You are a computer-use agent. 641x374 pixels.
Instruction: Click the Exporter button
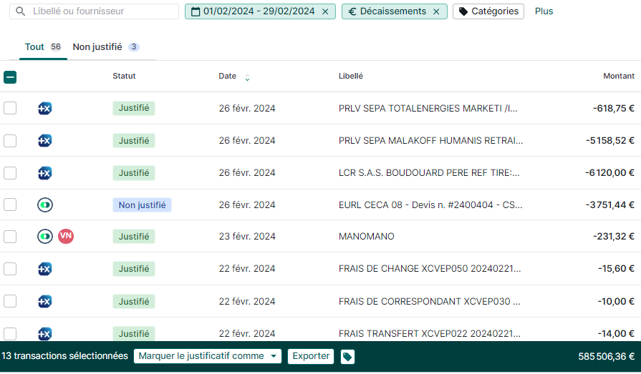pyautogui.click(x=311, y=356)
